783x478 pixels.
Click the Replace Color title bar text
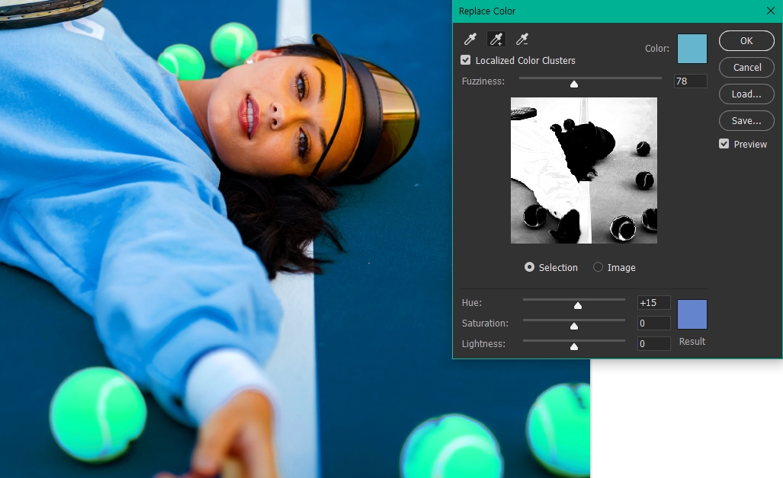point(487,11)
